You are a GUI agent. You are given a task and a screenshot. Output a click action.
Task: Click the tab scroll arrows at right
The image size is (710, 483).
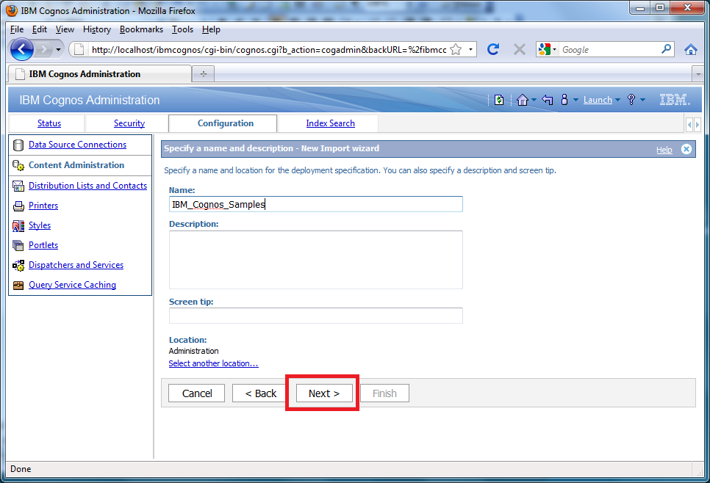(x=693, y=124)
